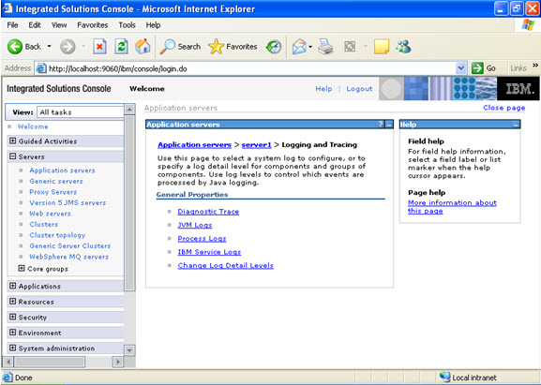
Task: Click navigation pane scroll up arrow
Action: pyautogui.click(x=129, y=110)
